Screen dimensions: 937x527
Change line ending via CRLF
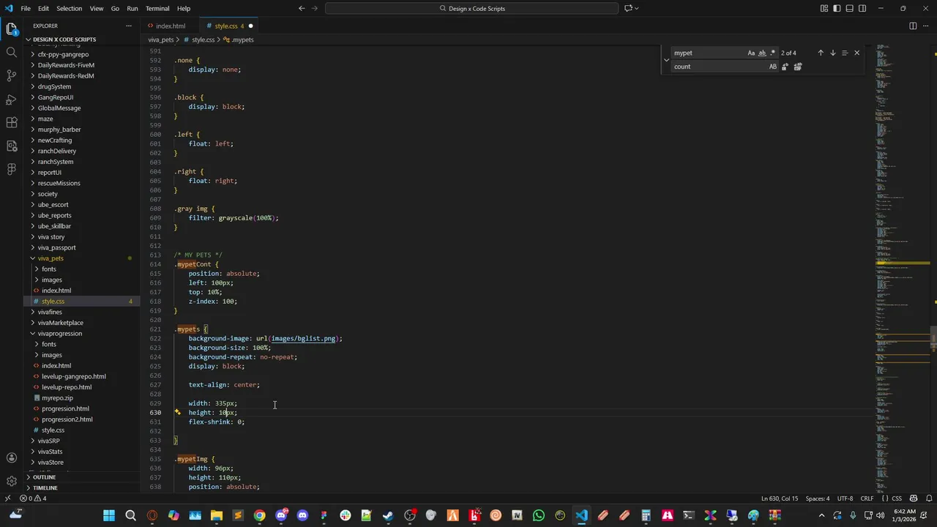[x=867, y=498]
